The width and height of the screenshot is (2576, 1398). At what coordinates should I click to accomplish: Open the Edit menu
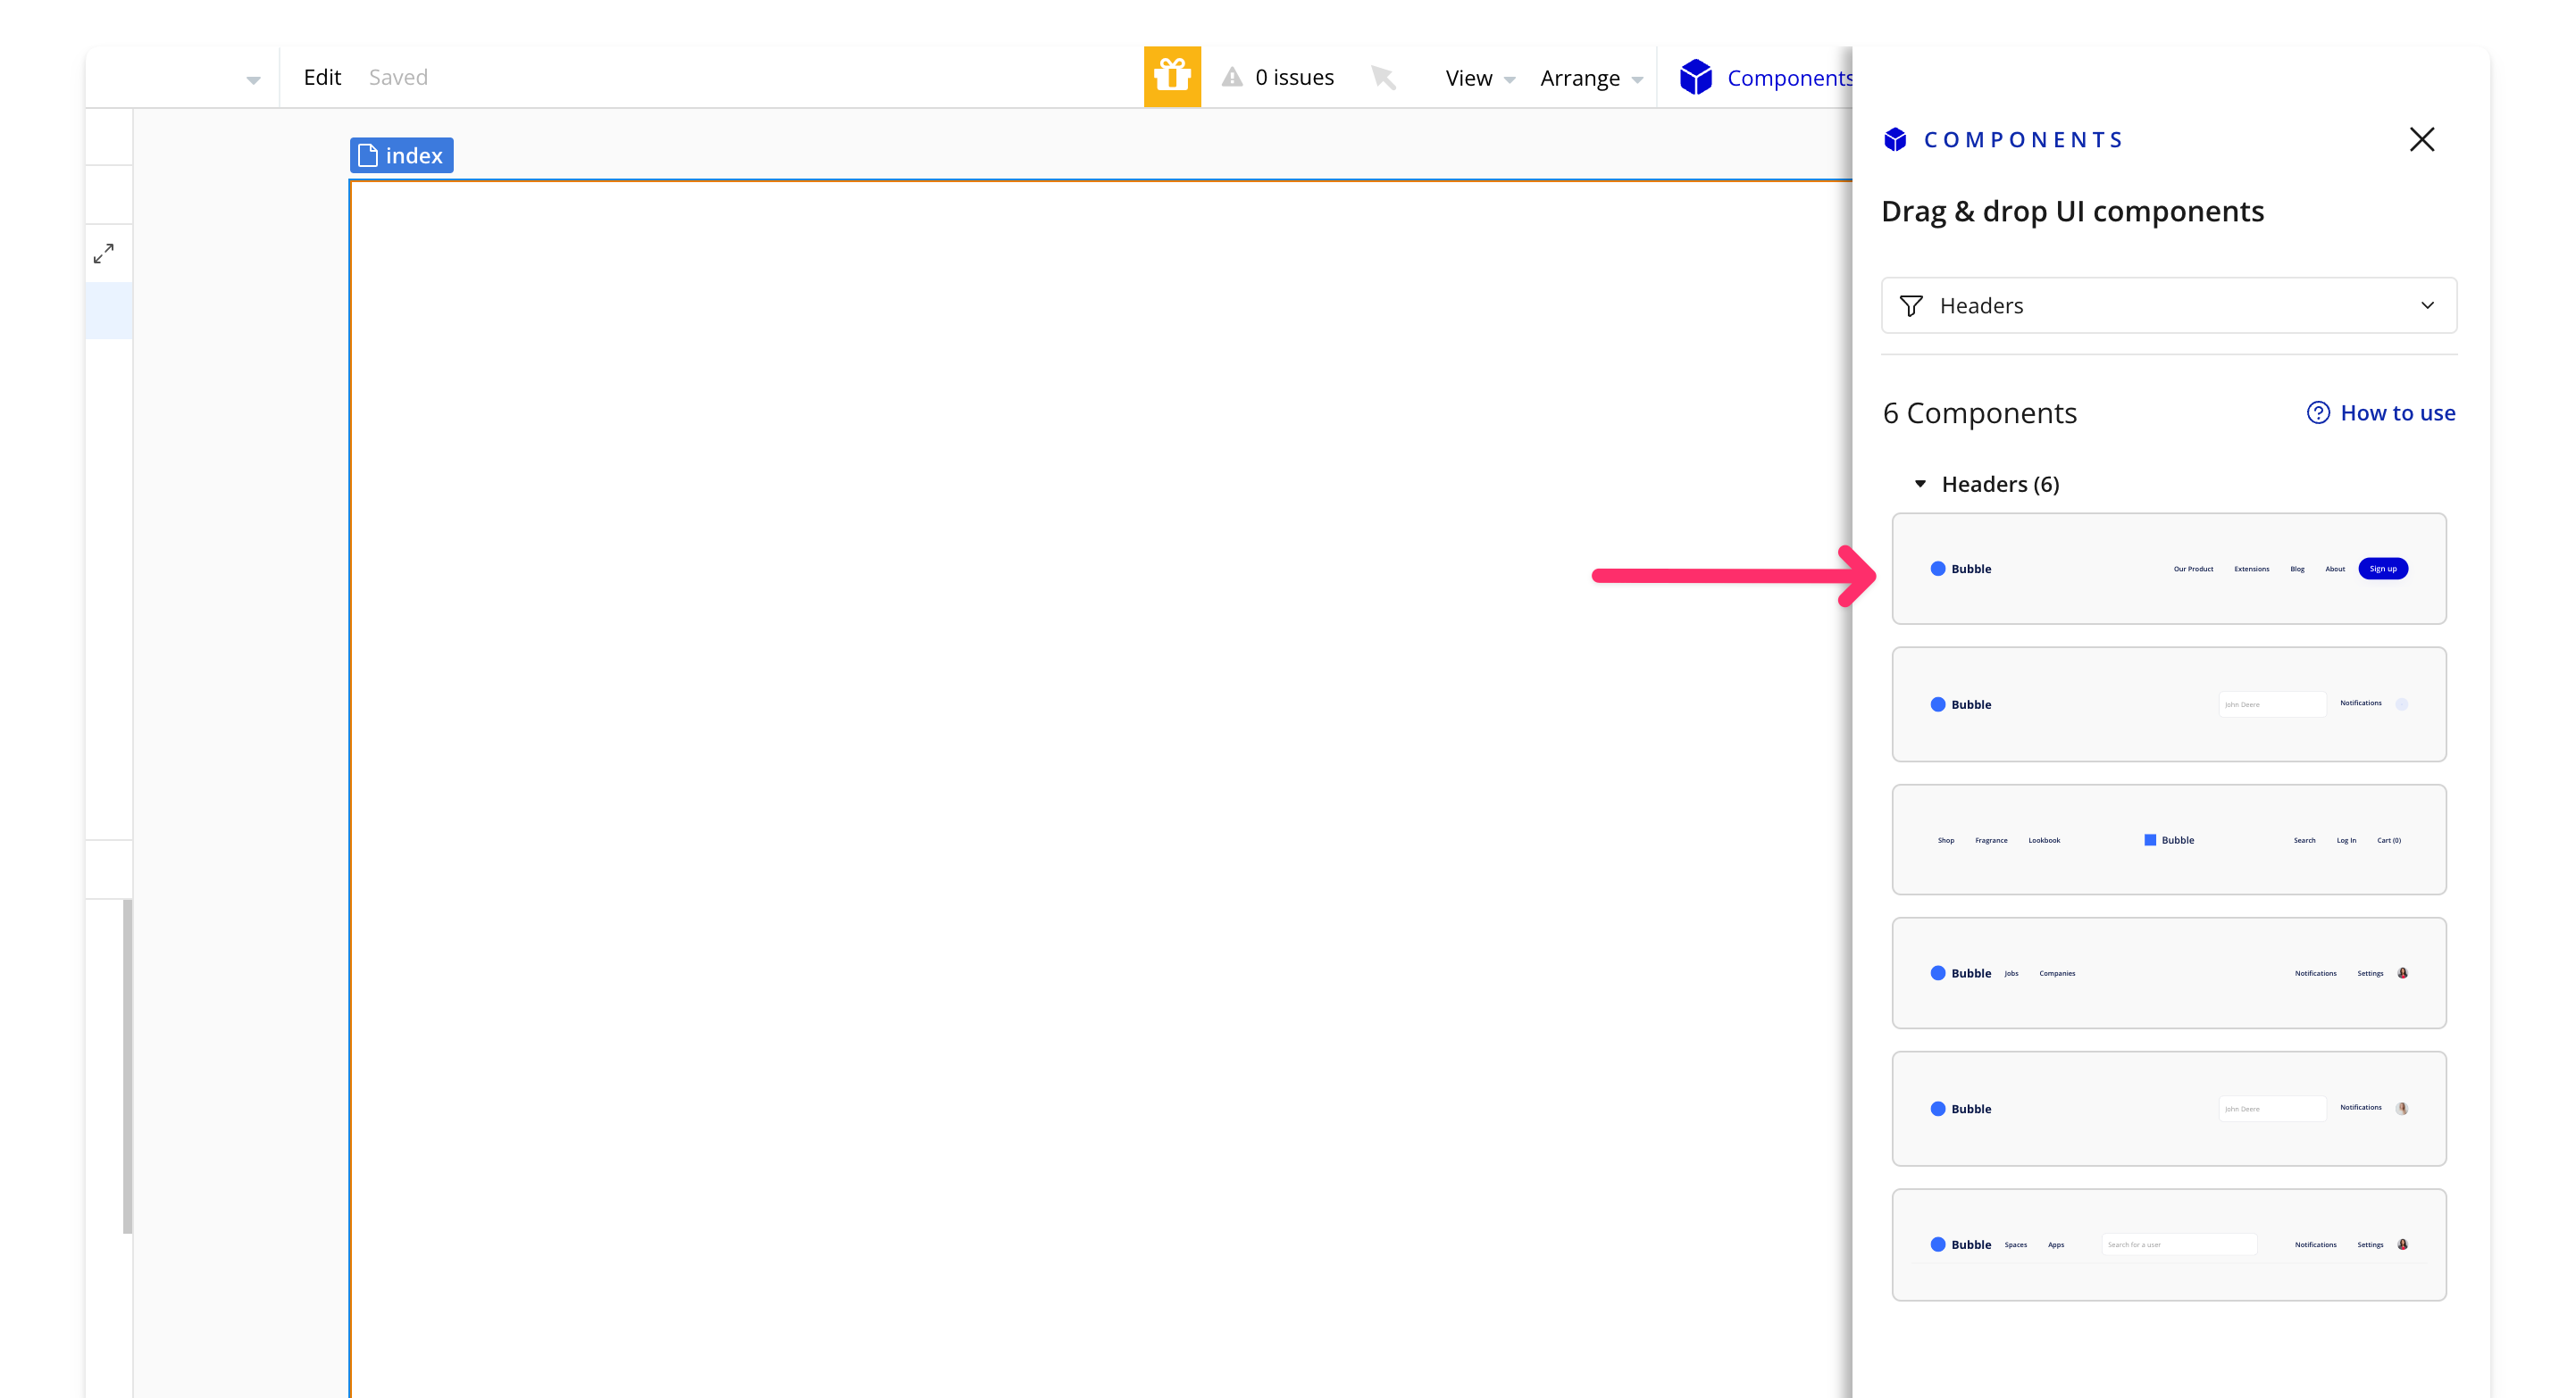[322, 77]
